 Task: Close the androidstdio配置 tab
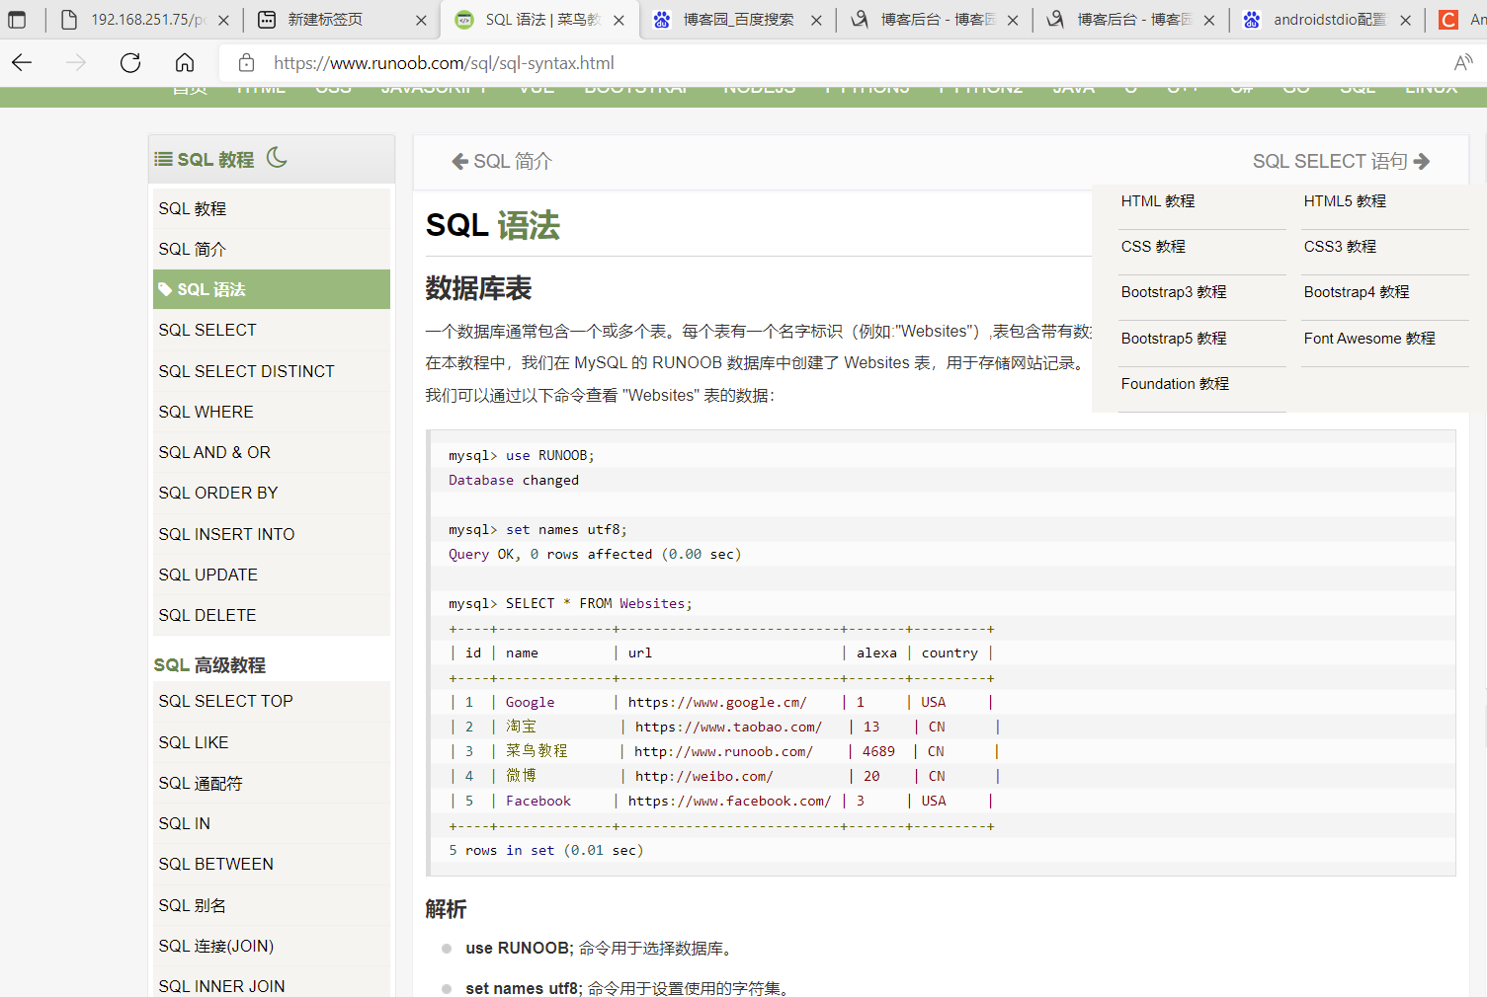click(x=1405, y=20)
